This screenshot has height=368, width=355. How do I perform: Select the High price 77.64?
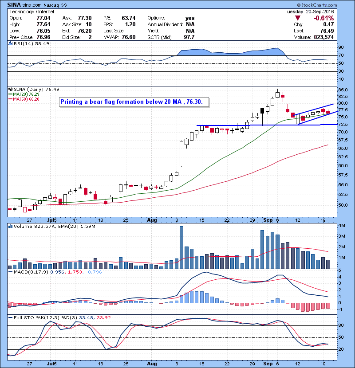(x=43, y=24)
